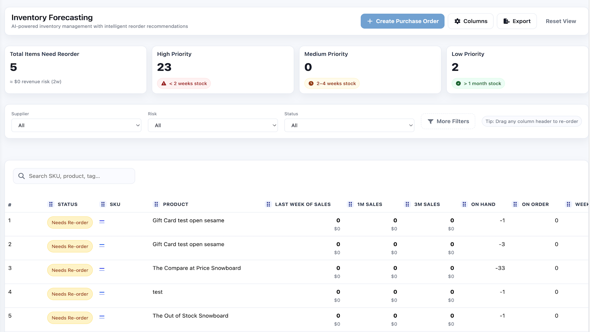The width and height of the screenshot is (590, 332).
Task: Click inside the SKU search field
Action: coord(74,176)
